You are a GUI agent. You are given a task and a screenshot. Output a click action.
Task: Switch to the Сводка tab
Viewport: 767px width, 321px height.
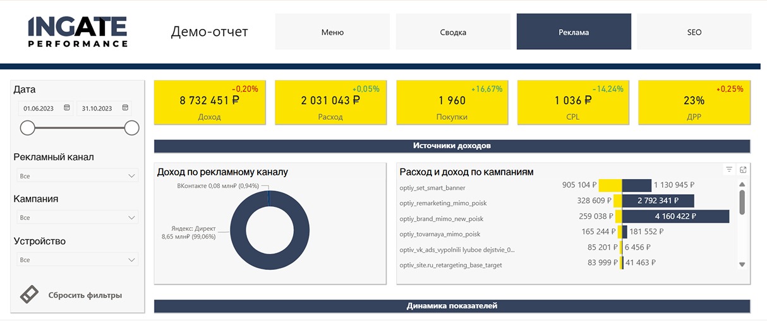[x=453, y=32]
